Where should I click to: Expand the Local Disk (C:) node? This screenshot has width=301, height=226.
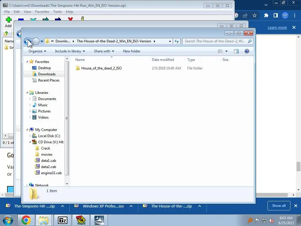click(x=30, y=136)
